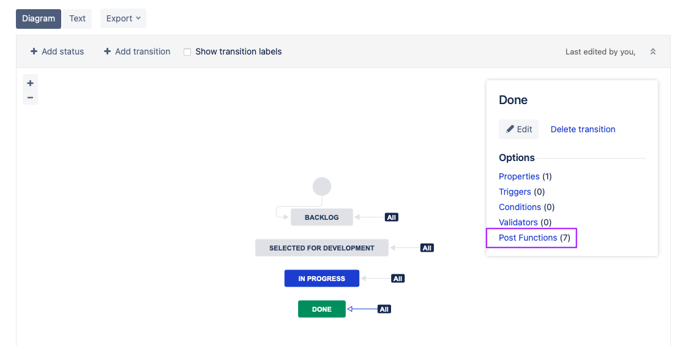Select the All badge beside In Progress
Screen dimensions: 683x346
pos(398,279)
